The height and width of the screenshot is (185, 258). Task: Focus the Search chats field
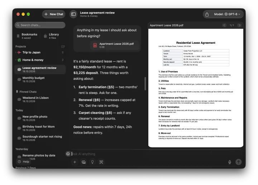pyautogui.click(x=40, y=25)
